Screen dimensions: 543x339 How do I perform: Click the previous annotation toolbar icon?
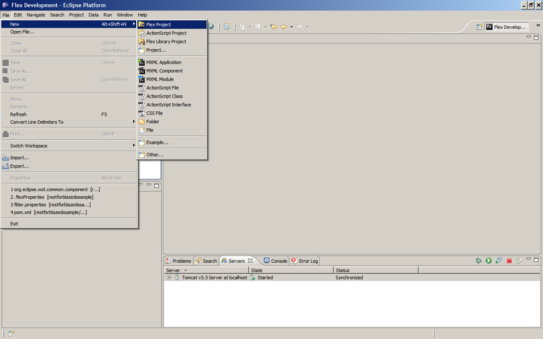click(x=258, y=26)
